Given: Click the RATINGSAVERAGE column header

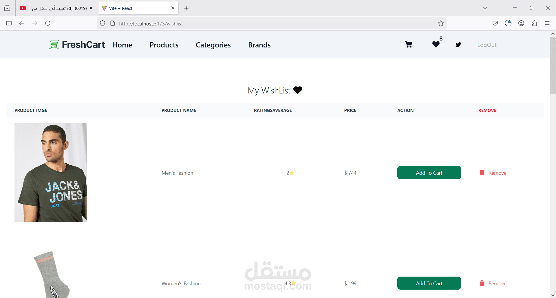Looking at the screenshot, I should 273,111.
